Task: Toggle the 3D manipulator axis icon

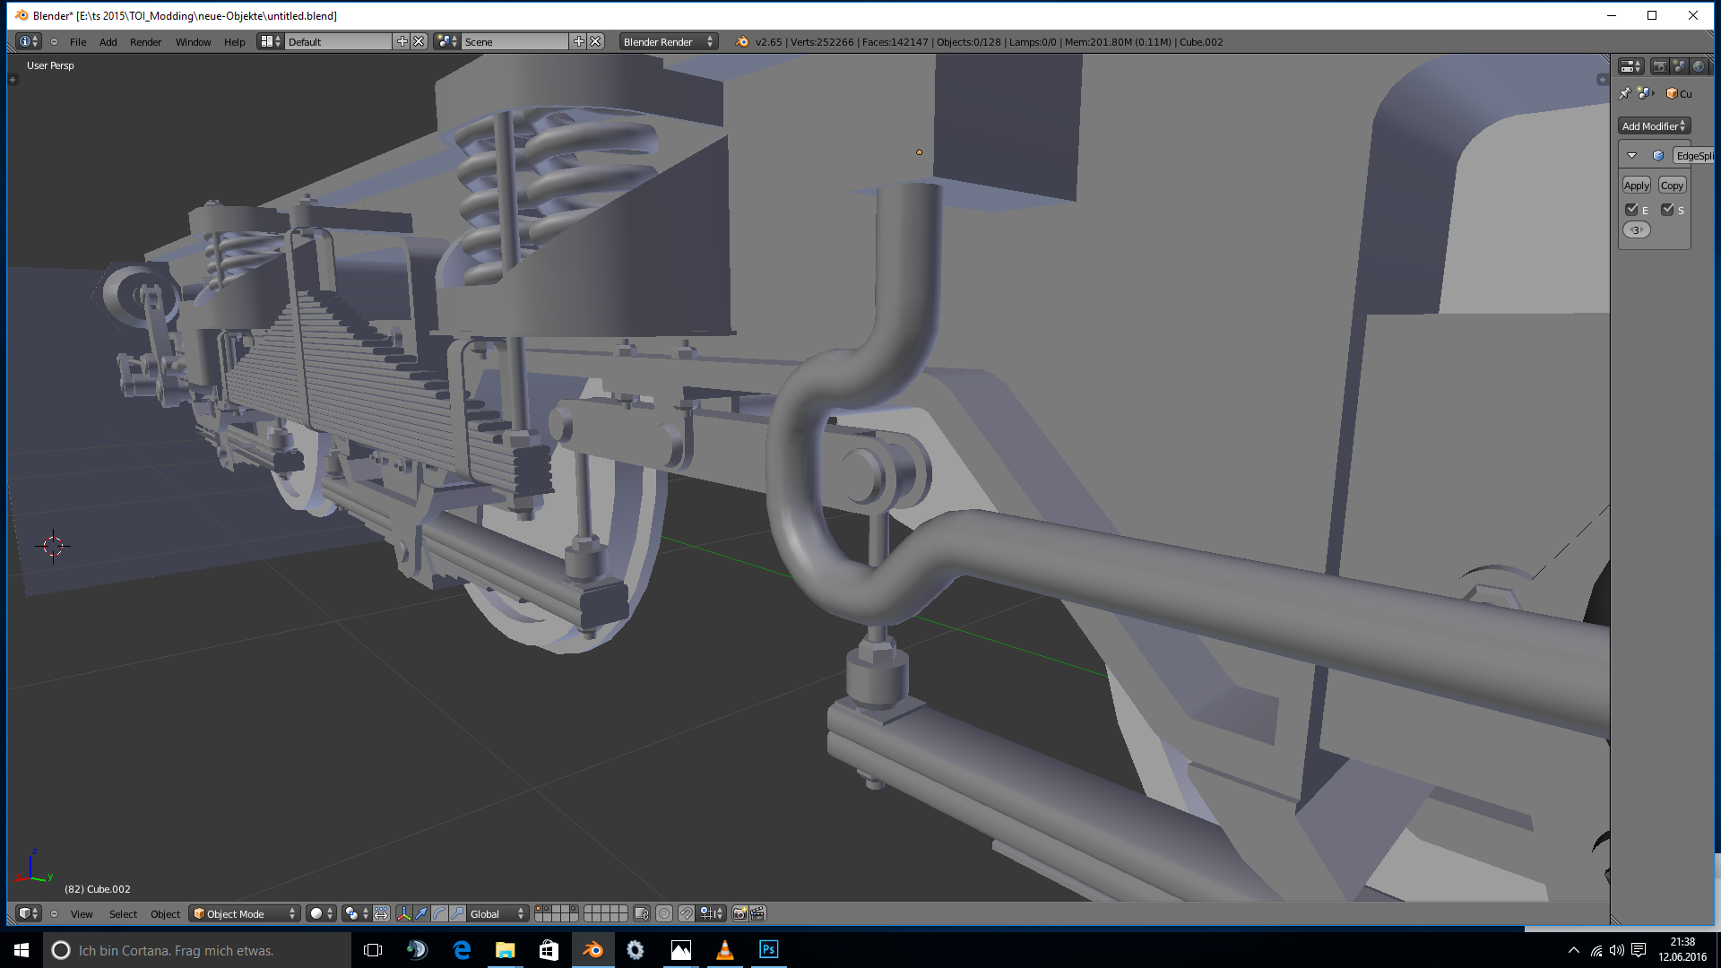Action: click(x=403, y=913)
